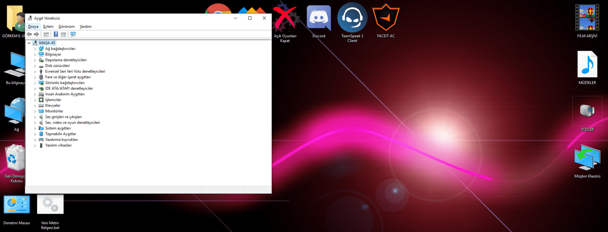Select Ses, video ve oyun denetleyicileri icon

click(x=41, y=122)
